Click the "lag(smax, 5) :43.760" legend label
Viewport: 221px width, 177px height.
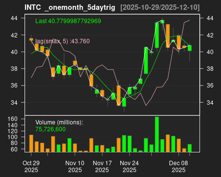62,41
